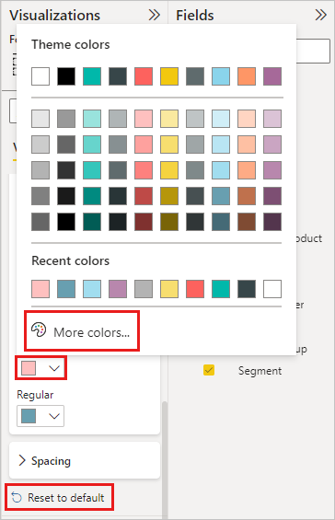
Task: Open the pink color dropdown above Regular
Action: pyautogui.click(x=40, y=368)
